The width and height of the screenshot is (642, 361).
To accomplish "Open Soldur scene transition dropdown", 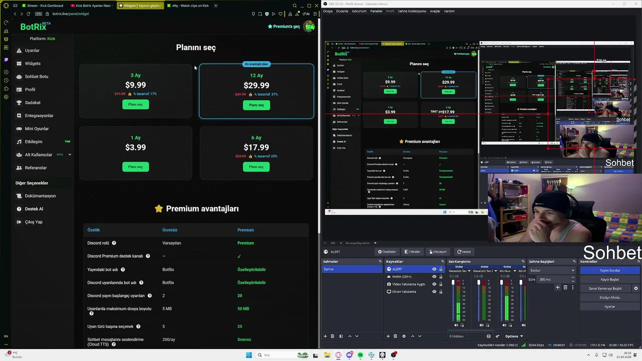I will click(x=552, y=271).
